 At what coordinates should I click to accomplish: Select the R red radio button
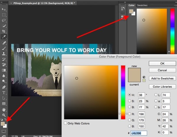[130, 114]
